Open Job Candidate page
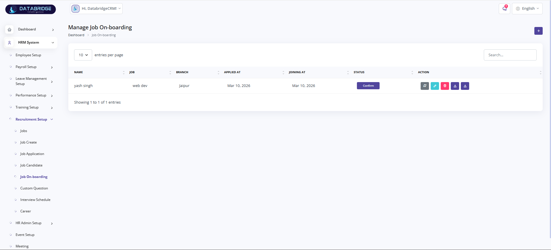Screen dimensions: 551x250 click(x=31, y=165)
